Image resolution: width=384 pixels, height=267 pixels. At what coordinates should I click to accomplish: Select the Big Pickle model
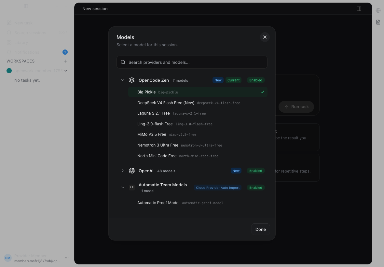pyautogui.click(x=198, y=92)
